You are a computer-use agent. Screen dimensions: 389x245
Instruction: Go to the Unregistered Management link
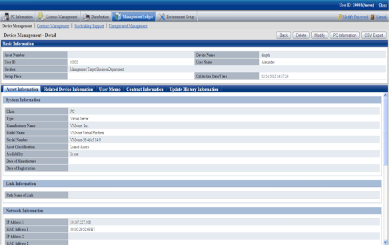(x=129, y=26)
